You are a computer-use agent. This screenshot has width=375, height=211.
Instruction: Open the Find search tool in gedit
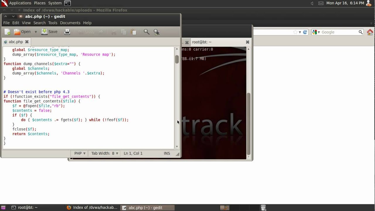point(146,32)
